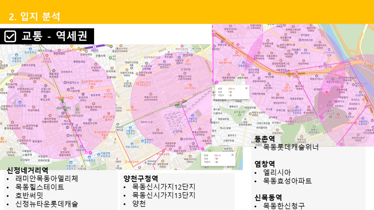Click the 2. 입지 분석 slide title
Image resolution: width=374 pixels, height=210 pixels.
(x=34, y=16)
